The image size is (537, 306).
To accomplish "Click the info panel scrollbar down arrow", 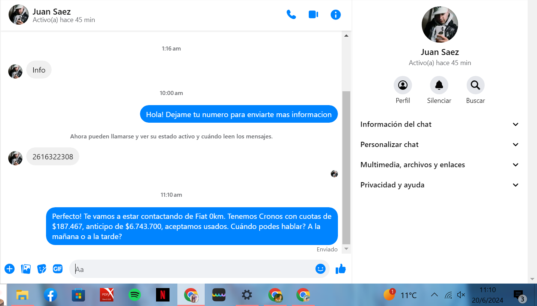I will [x=533, y=279].
